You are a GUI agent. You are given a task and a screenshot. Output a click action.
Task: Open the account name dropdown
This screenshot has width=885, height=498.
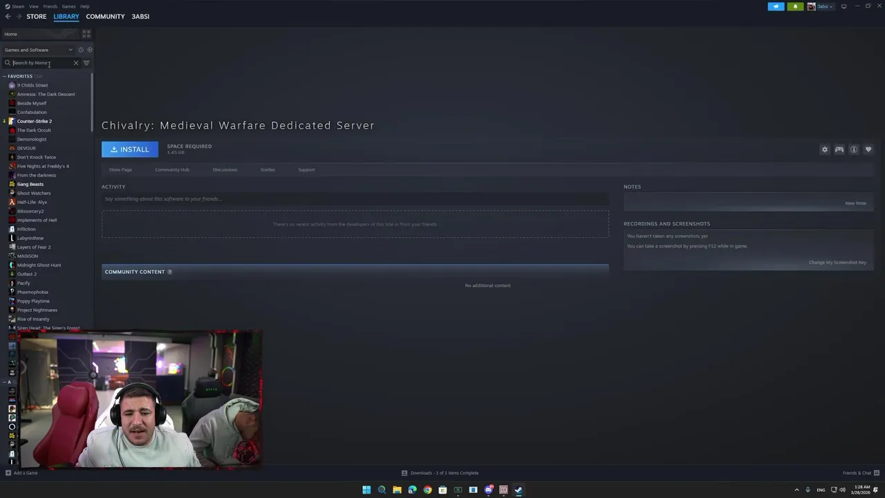(826, 6)
